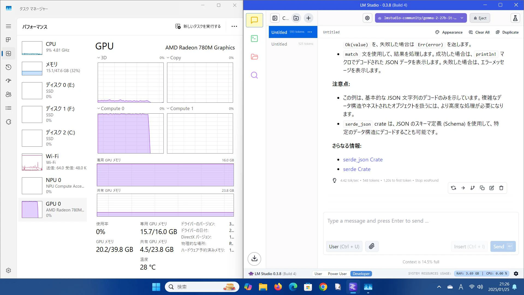Select ディスク 0 (E:) in performance list

[x=53, y=91]
